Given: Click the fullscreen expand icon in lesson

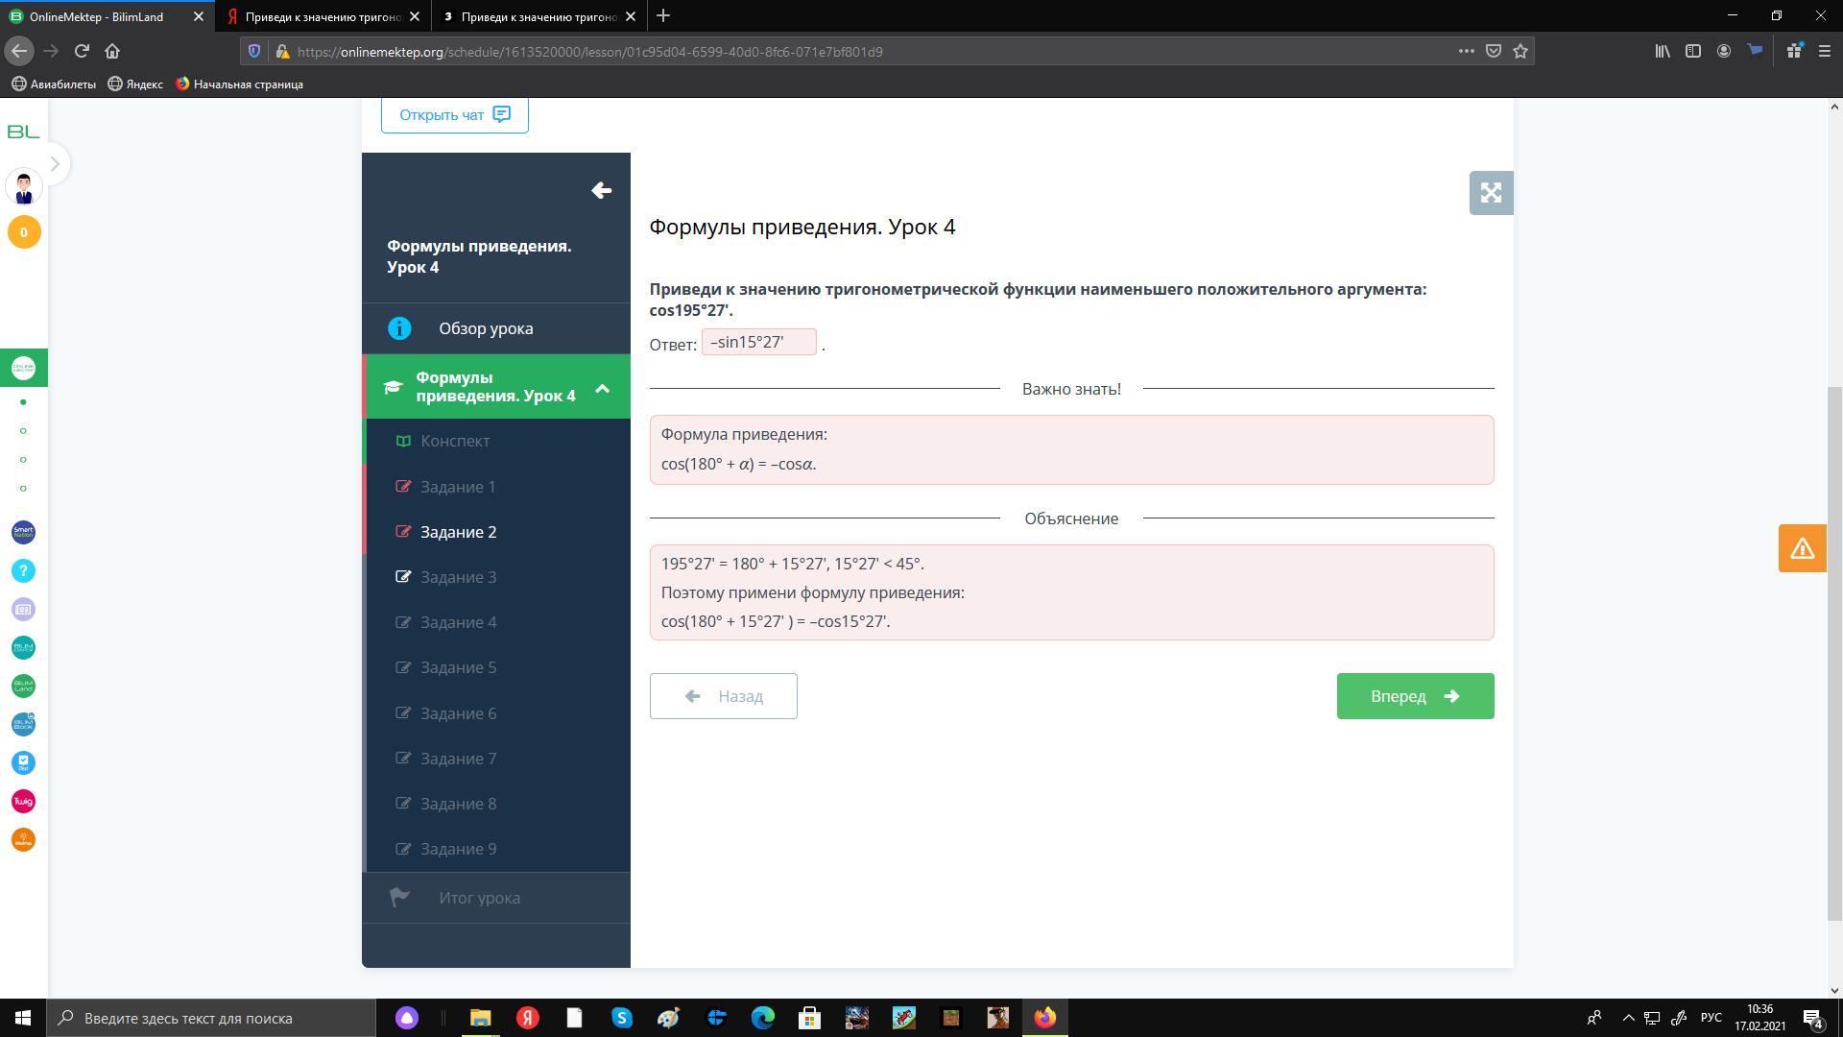Looking at the screenshot, I should pyautogui.click(x=1490, y=193).
